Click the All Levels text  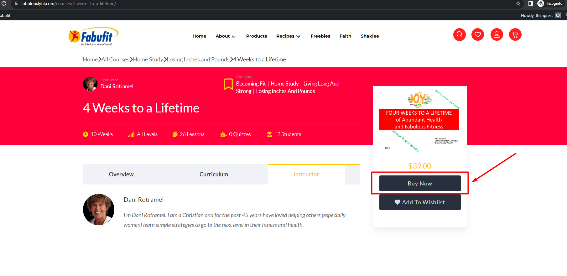pyautogui.click(x=147, y=134)
